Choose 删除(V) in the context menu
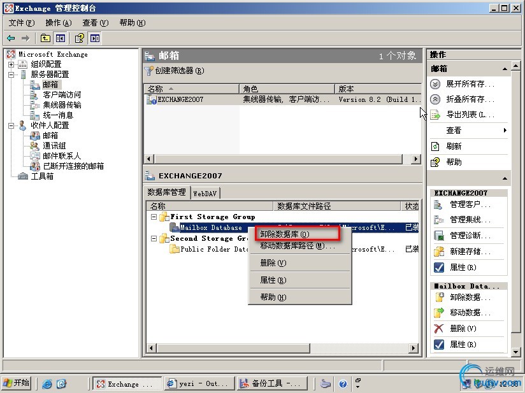Viewport: 525px width, 393px height. tap(300, 263)
